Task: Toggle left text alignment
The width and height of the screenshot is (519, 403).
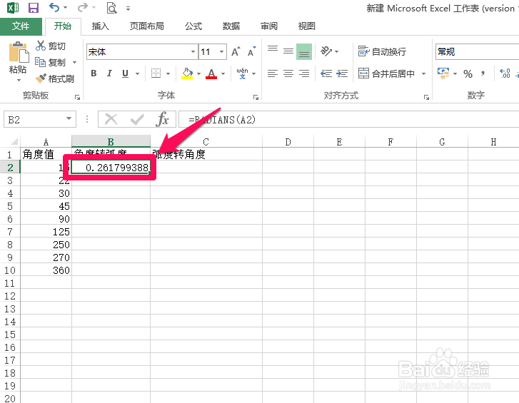Action: click(273, 73)
